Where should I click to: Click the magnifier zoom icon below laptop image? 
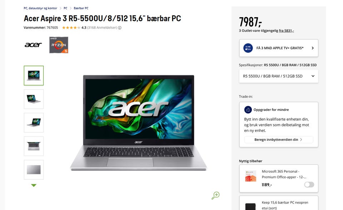215,195
